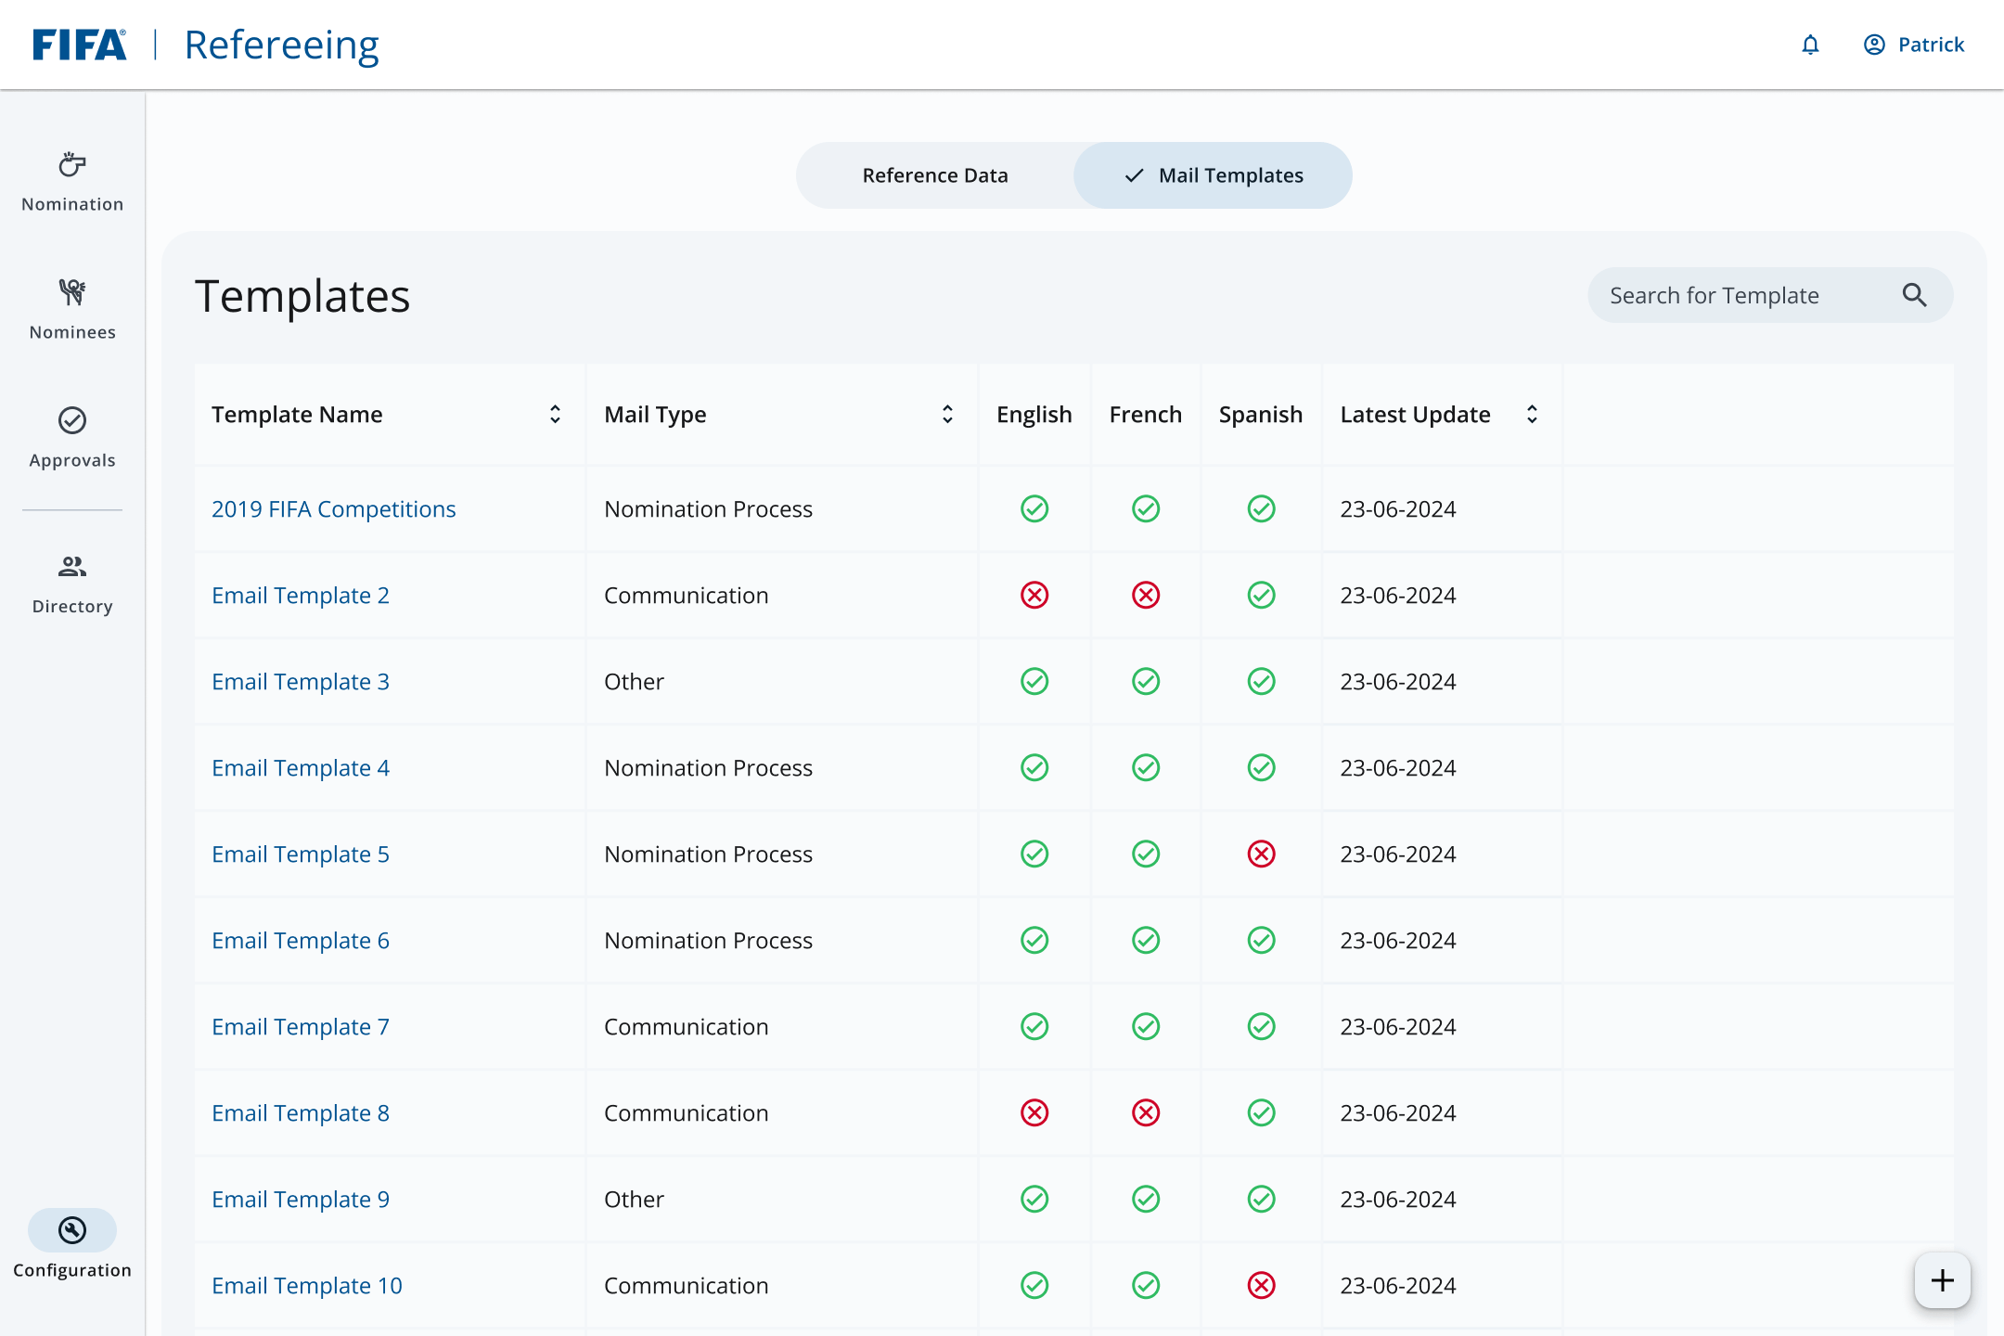The image size is (2004, 1336).
Task: Select the Mail Templates tab
Action: 1213,175
